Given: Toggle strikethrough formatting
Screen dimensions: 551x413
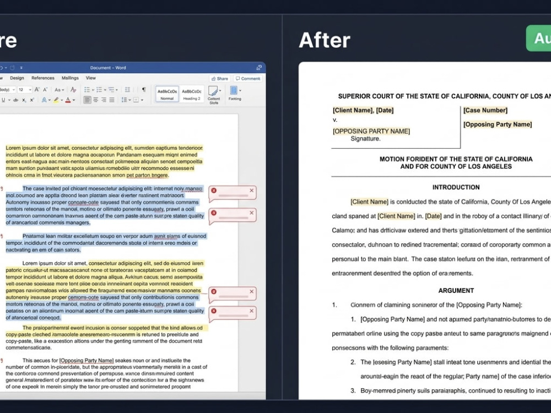Looking at the screenshot, I should pos(16,100).
